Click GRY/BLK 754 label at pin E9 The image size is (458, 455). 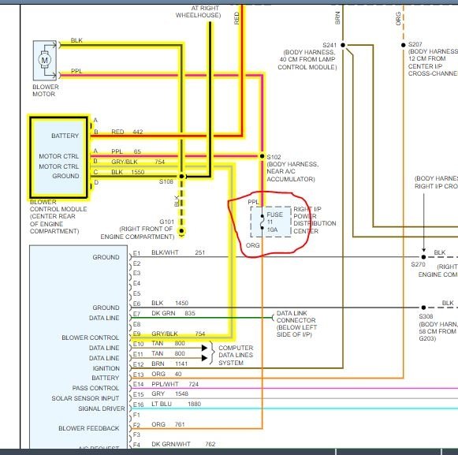(x=178, y=334)
